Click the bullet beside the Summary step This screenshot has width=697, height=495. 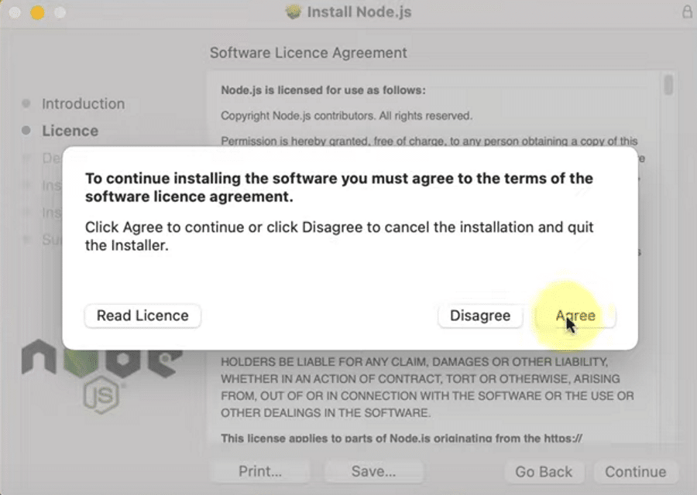point(26,241)
